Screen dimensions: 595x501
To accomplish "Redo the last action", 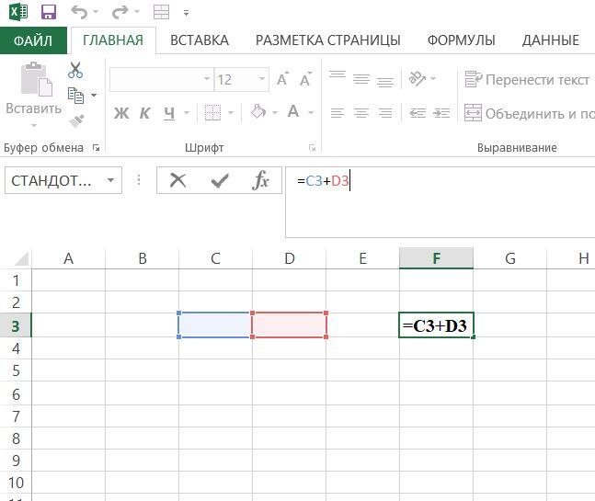I will click(x=120, y=12).
